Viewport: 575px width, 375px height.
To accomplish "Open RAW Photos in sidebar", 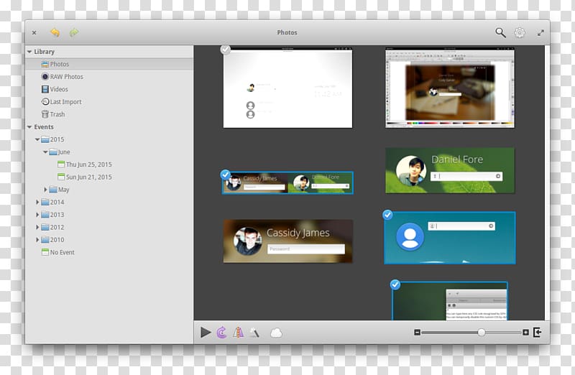I will [109, 77].
